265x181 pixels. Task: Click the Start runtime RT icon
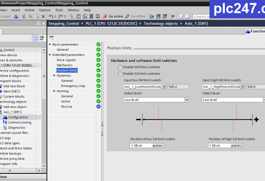tap(98, 16)
